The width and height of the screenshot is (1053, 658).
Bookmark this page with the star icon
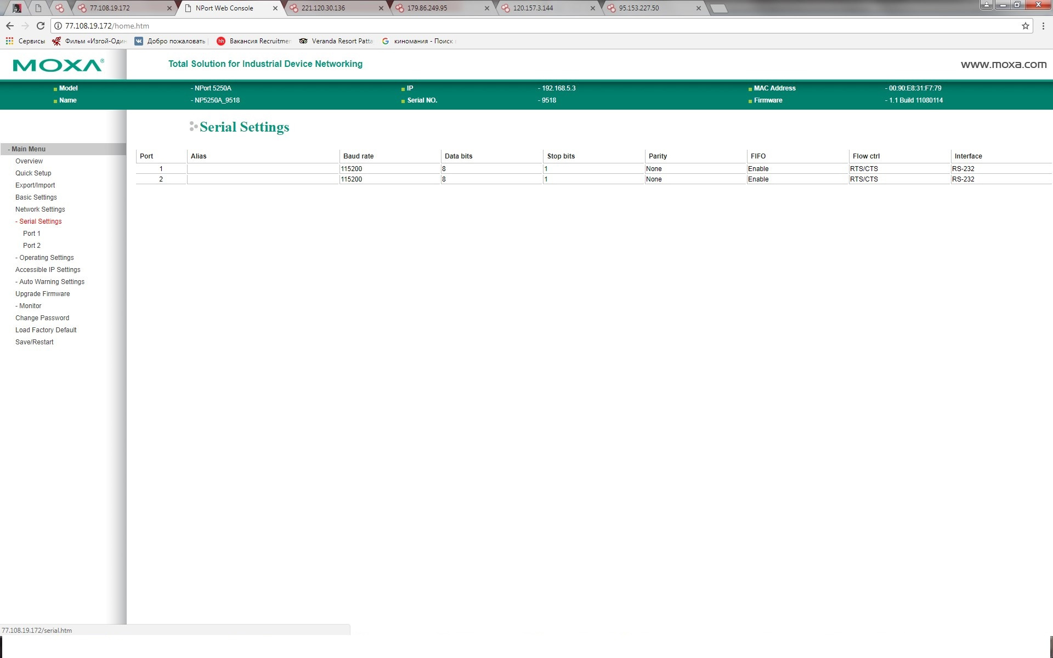coord(1025,26)
